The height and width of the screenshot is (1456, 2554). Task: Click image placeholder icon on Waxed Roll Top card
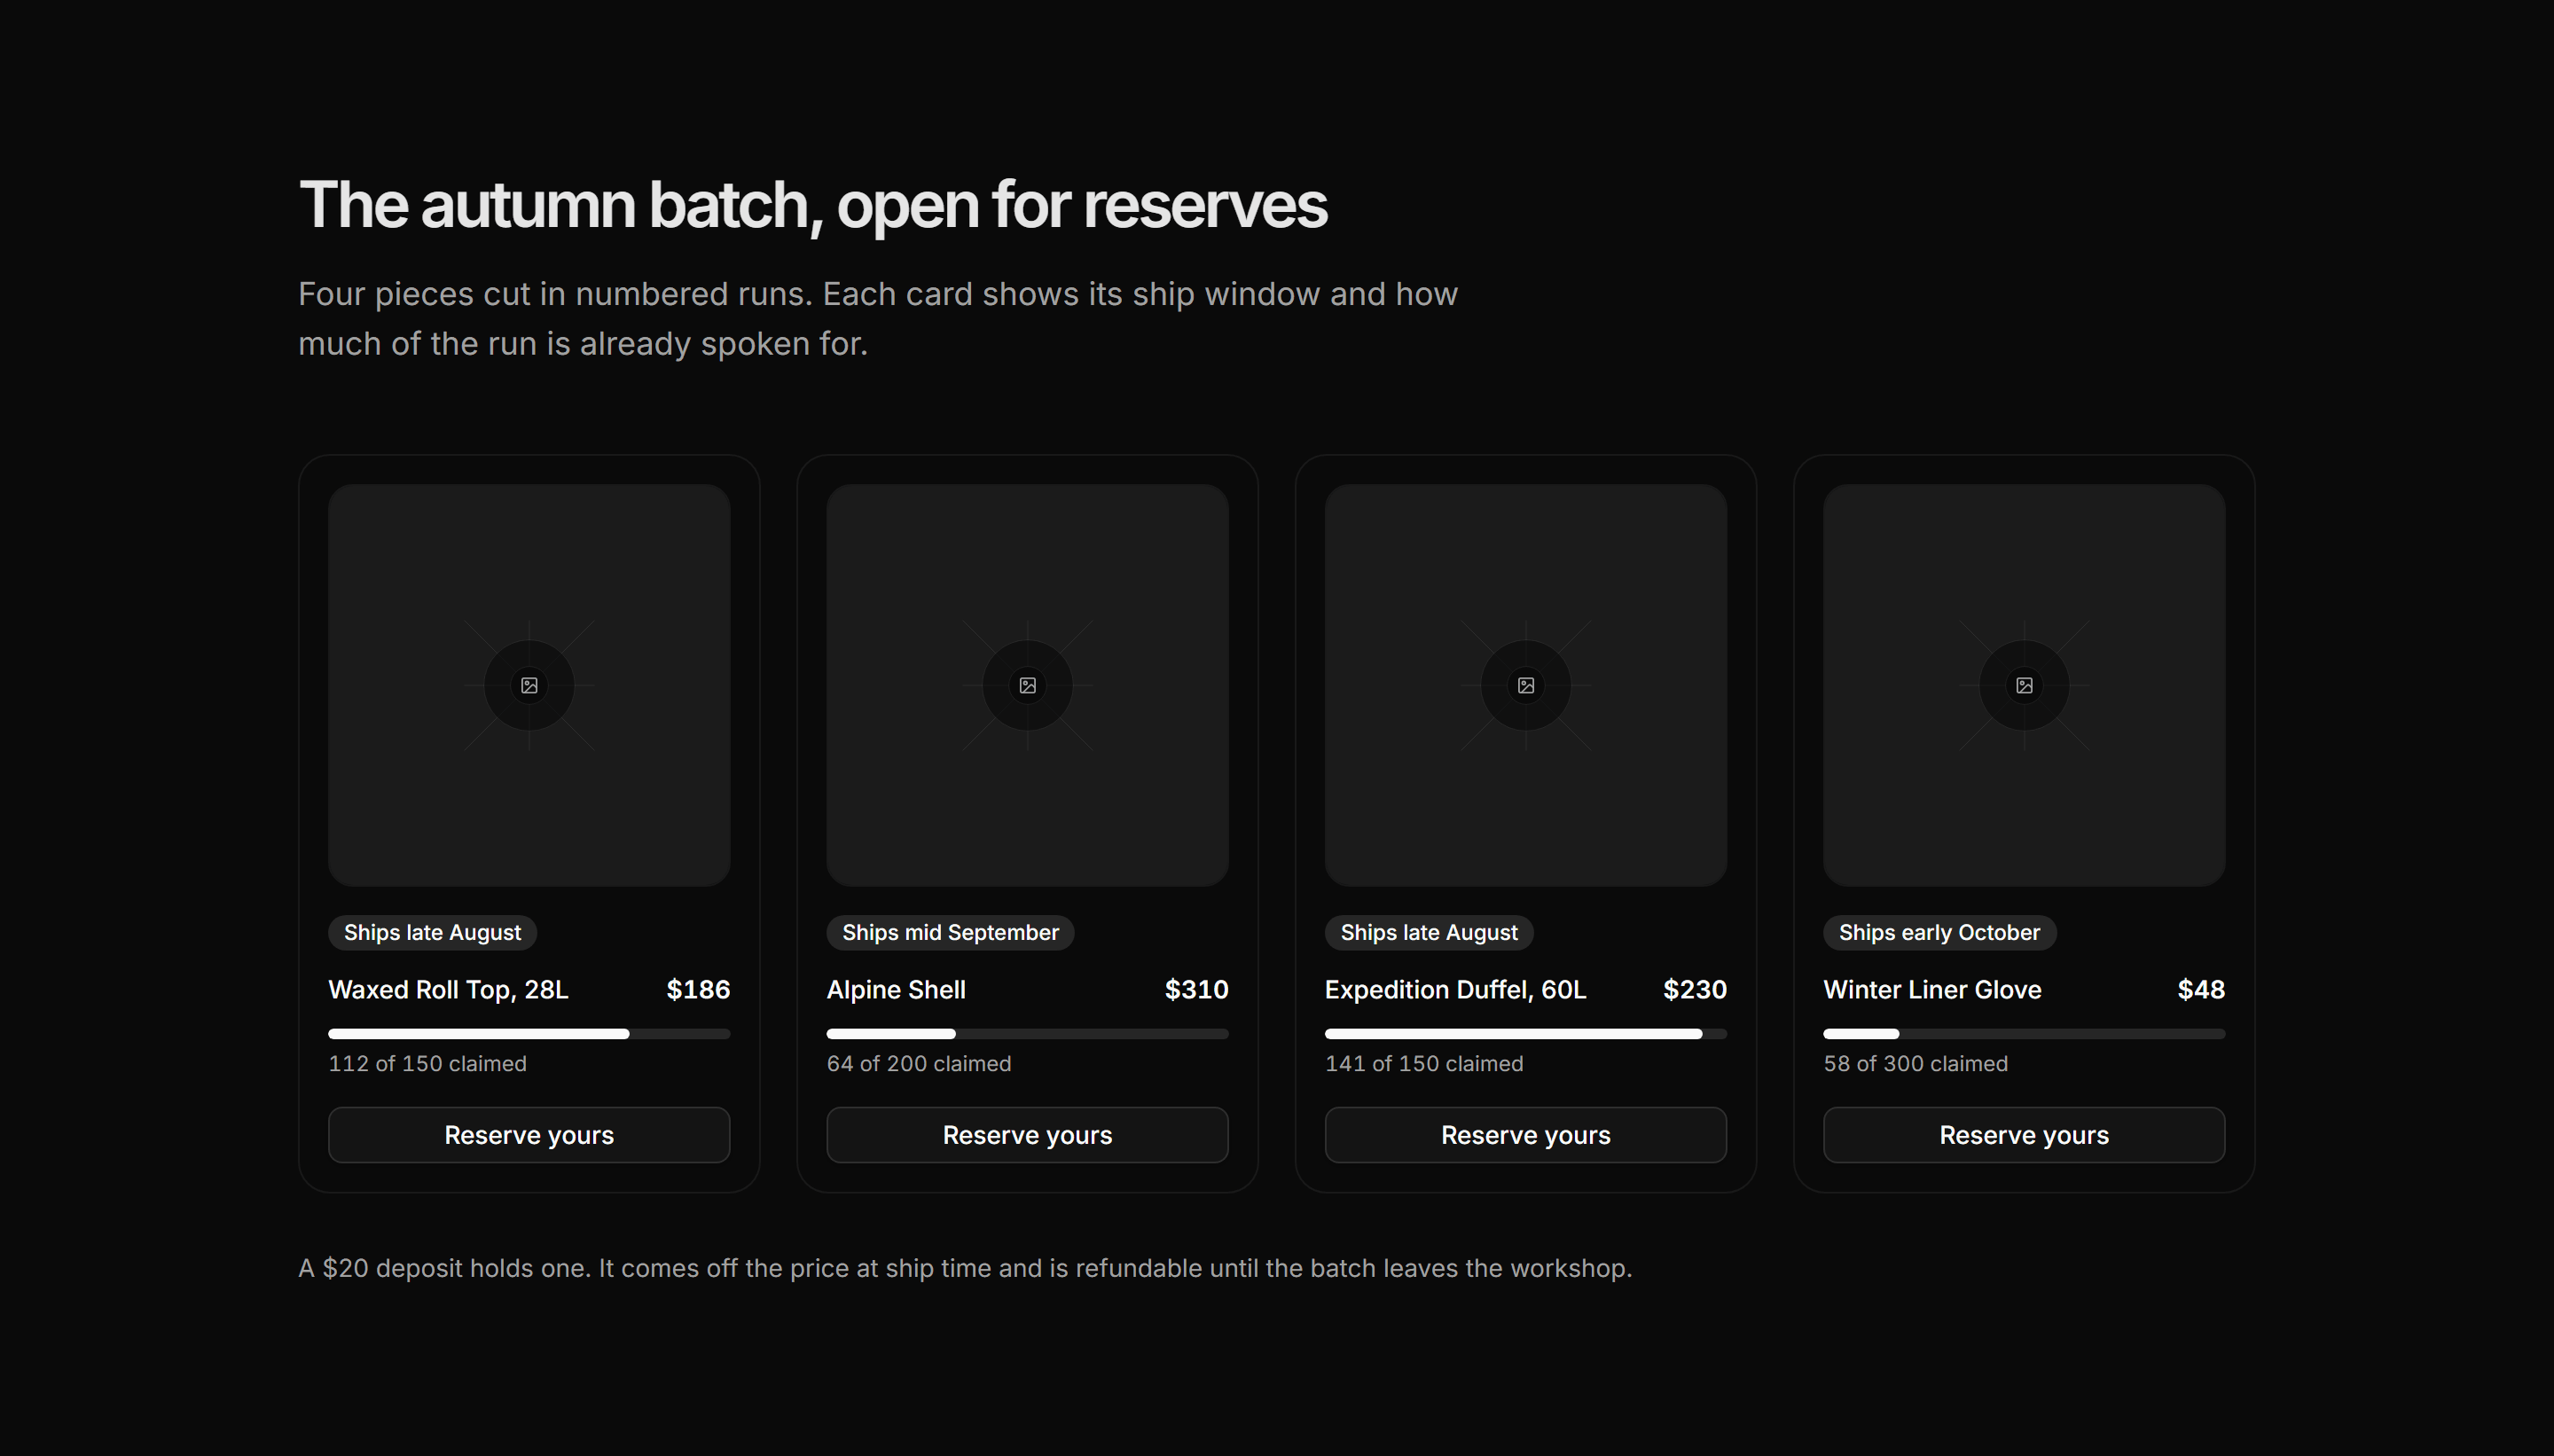(529, 685)
